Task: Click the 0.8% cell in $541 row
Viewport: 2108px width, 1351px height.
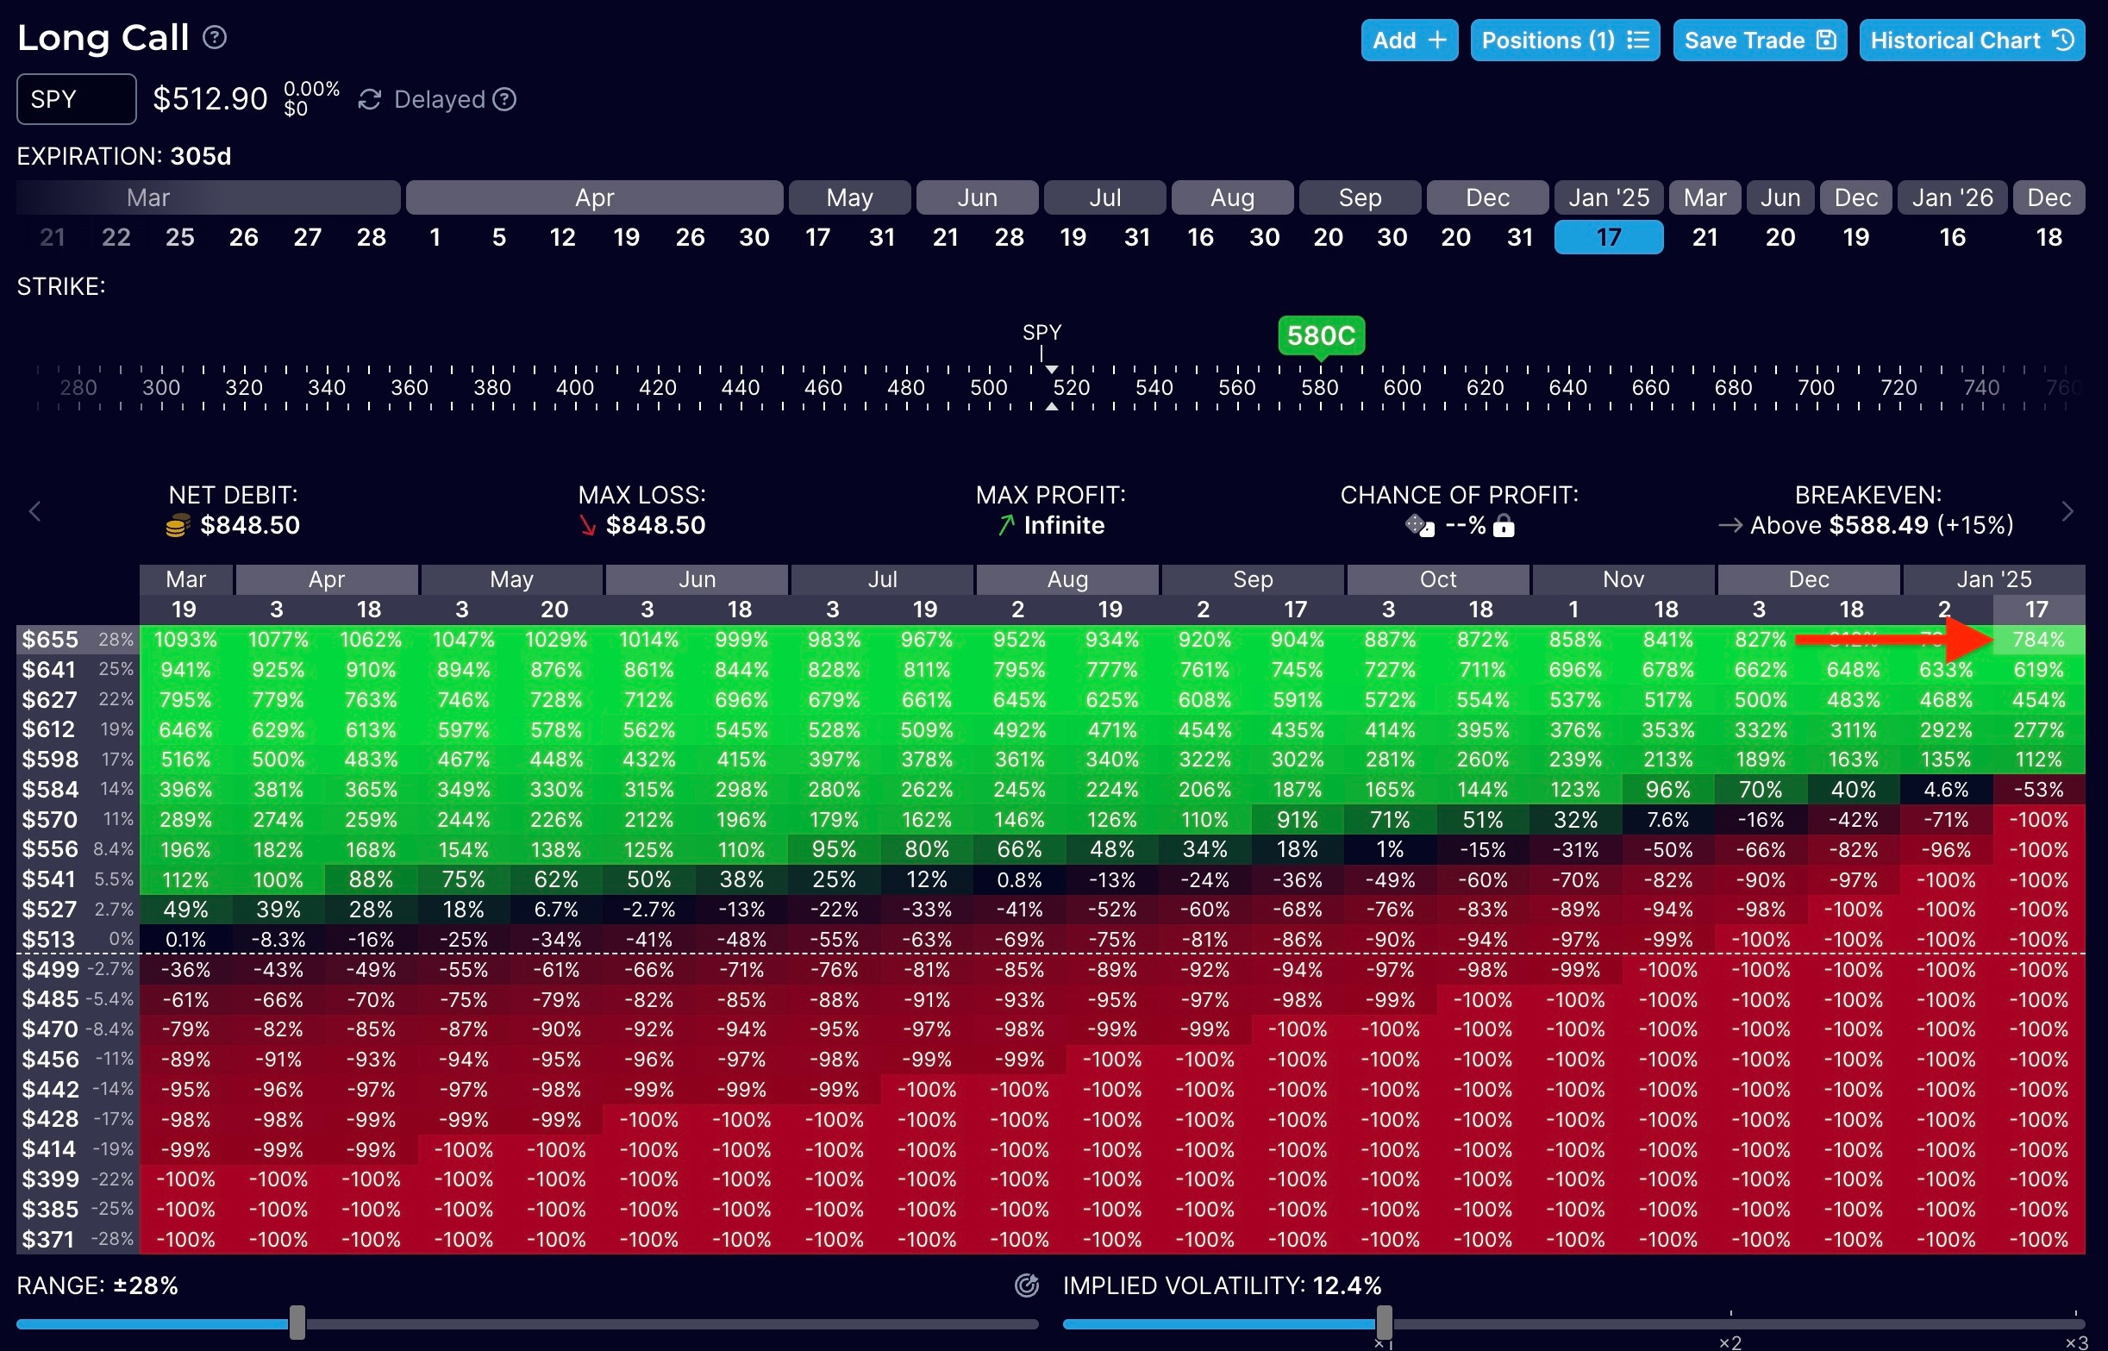Action: [1019, 879]
